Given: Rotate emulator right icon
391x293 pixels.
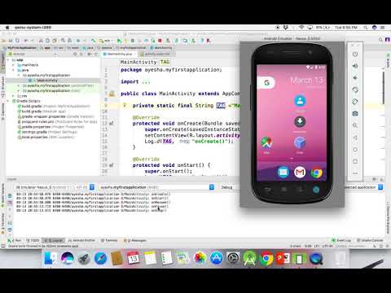Looking at the screenshot, I should point(355,102).
